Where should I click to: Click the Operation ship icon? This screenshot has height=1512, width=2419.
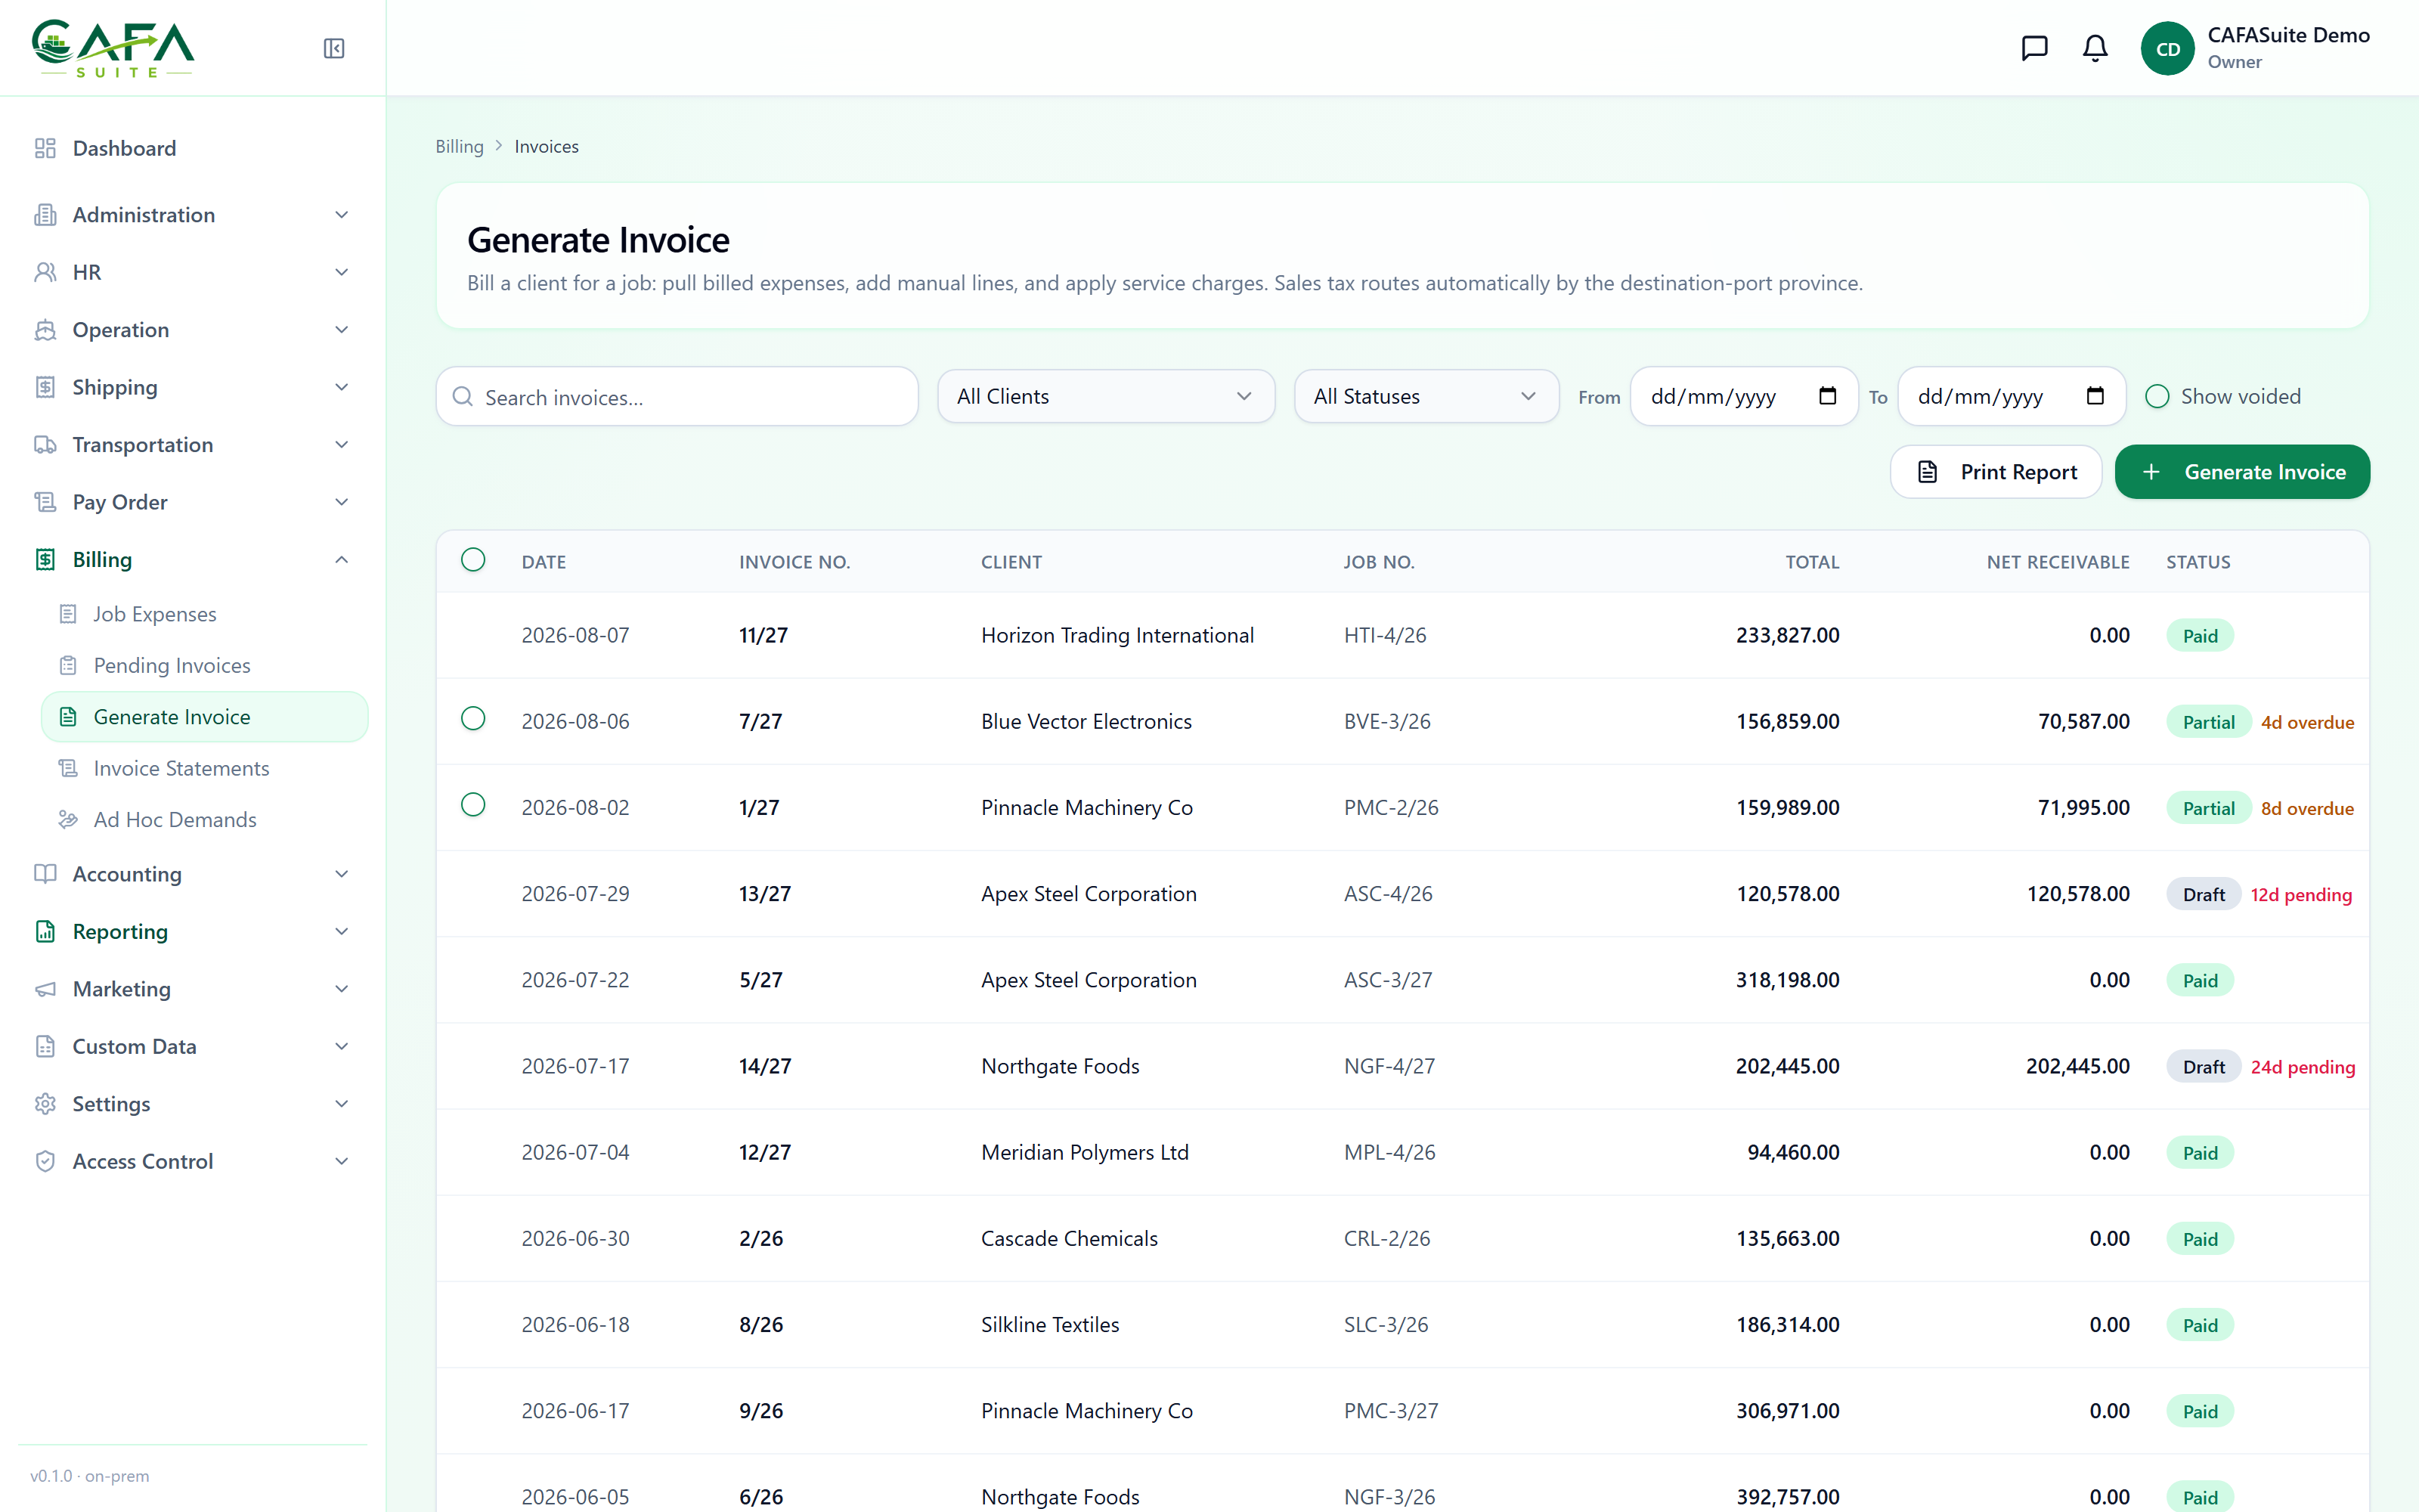click(x=45, y=330)
